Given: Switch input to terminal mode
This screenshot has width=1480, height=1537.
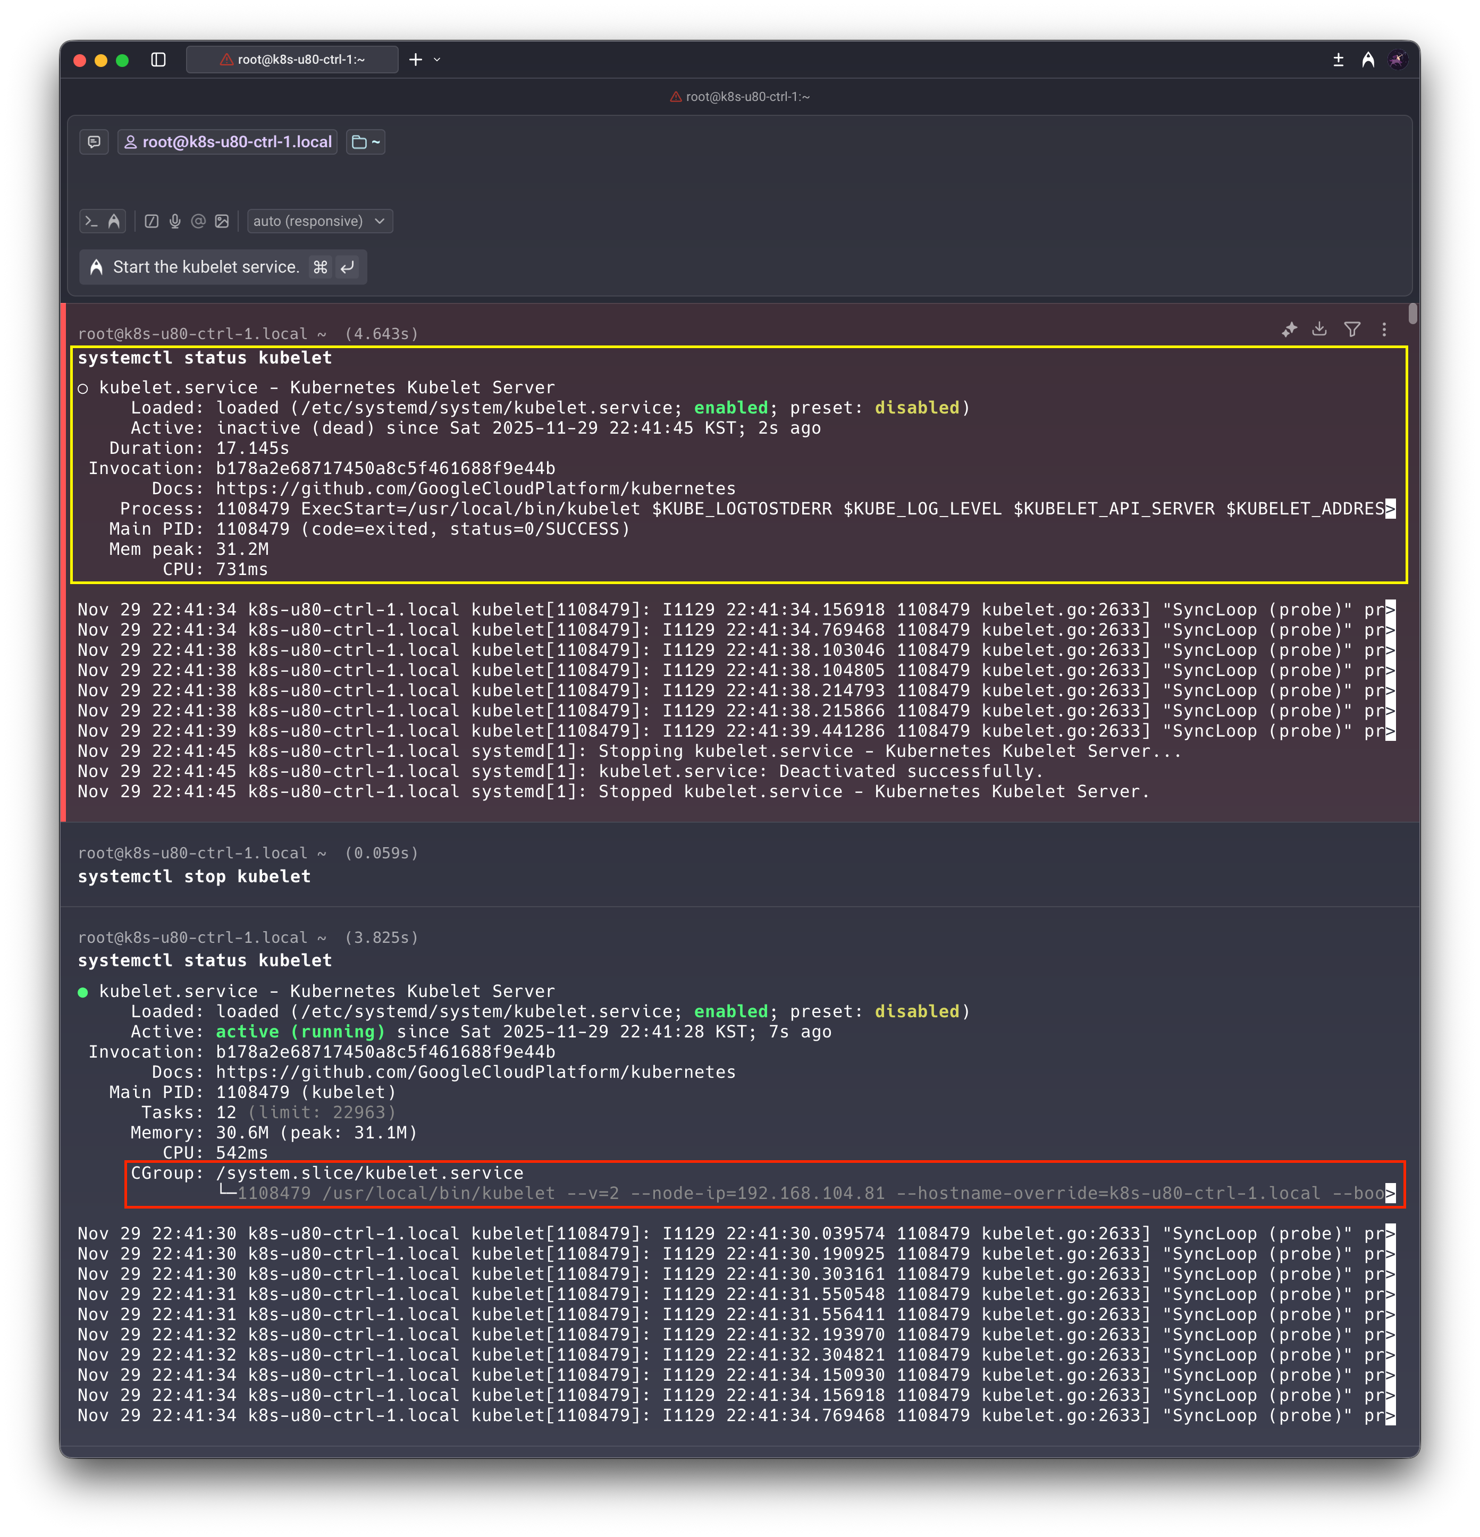Looking at the screenshot, I should [92, 221].
